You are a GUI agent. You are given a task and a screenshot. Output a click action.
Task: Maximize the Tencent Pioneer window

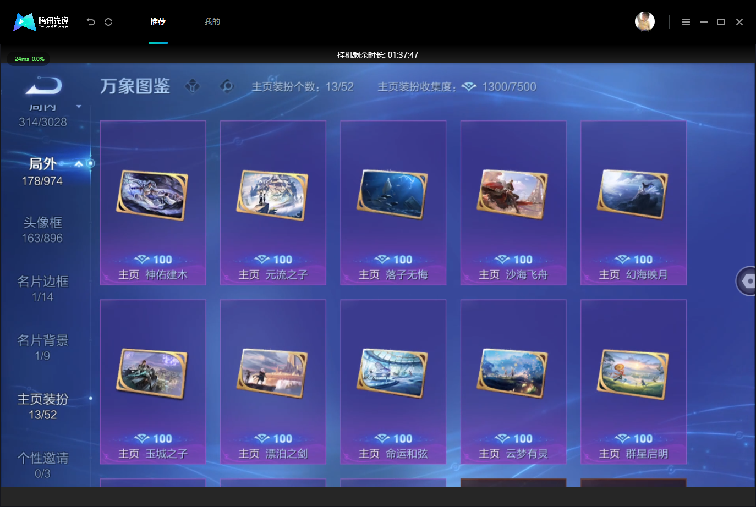click(721, 22)
